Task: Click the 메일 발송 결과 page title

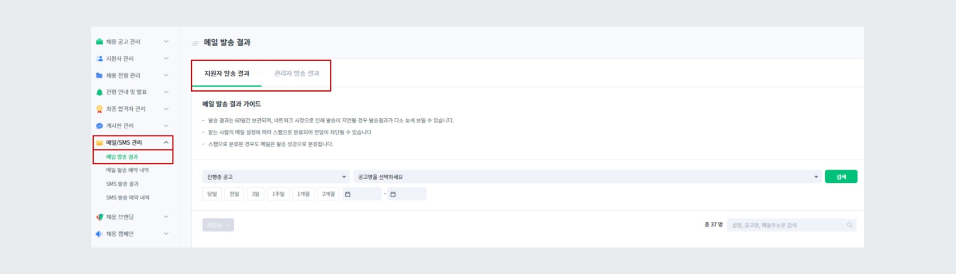Action: point(227,42)
